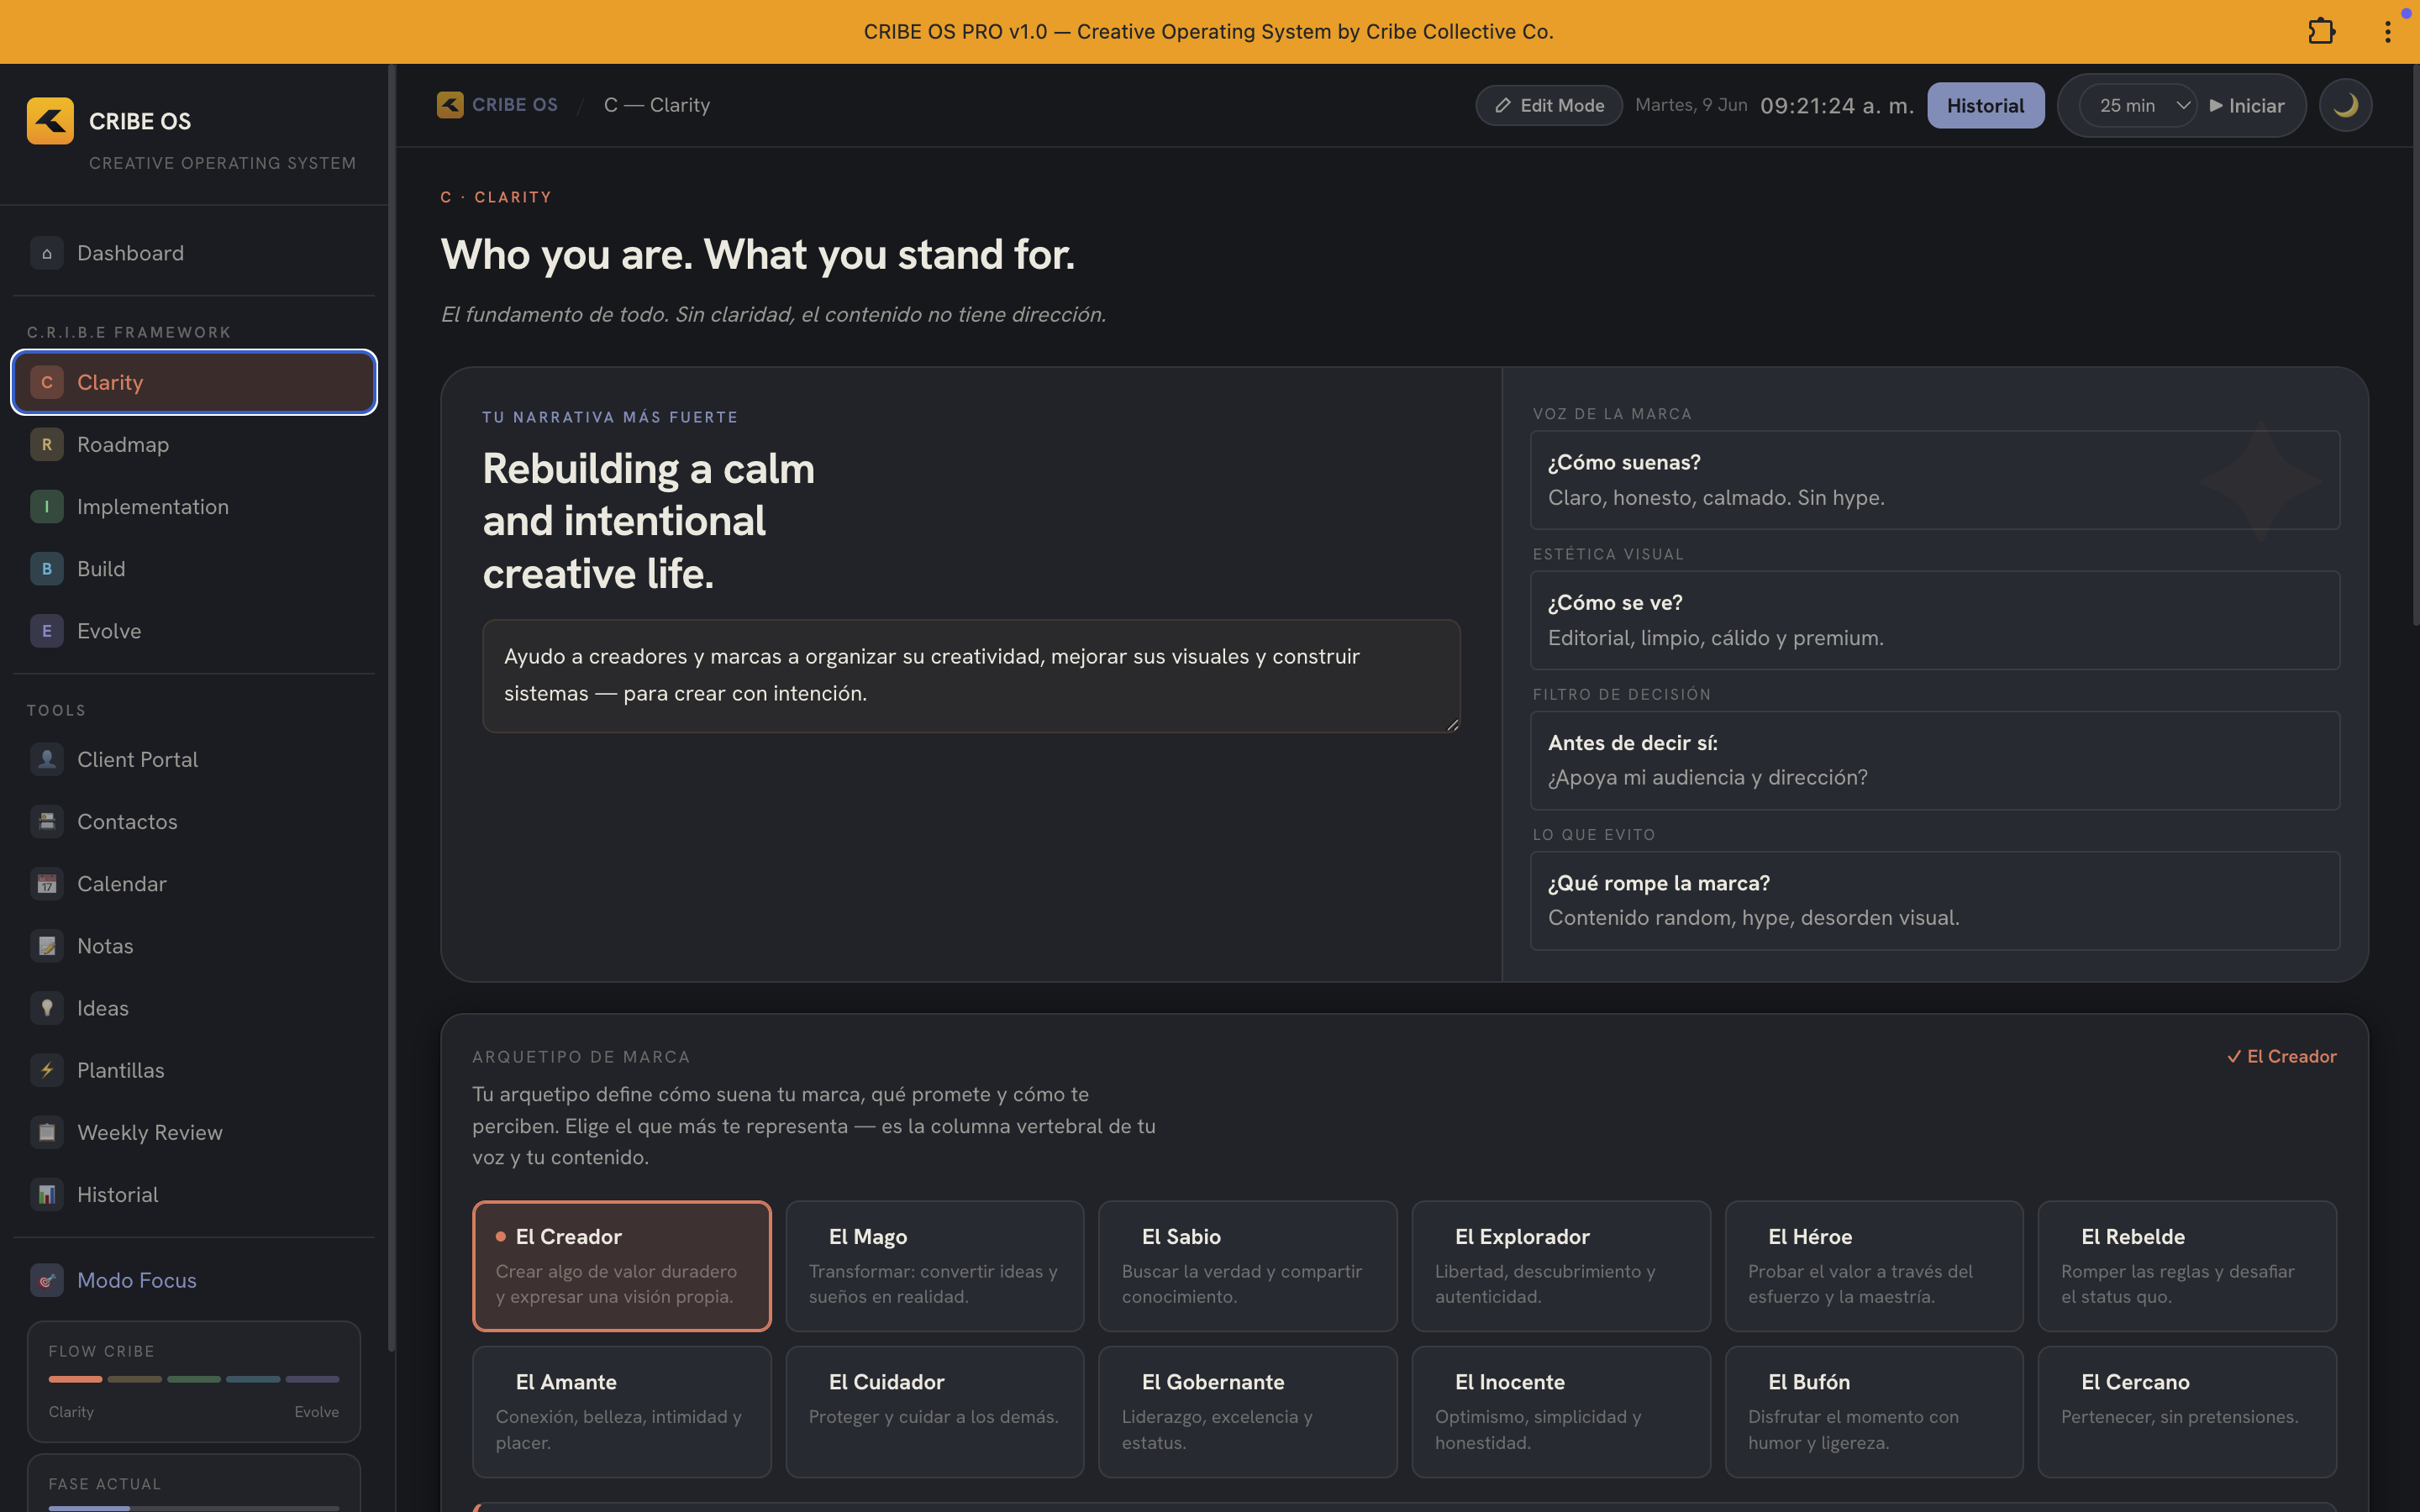Navigate to Build section label
Viewport: 2420px width, 1512px height.
101,569
